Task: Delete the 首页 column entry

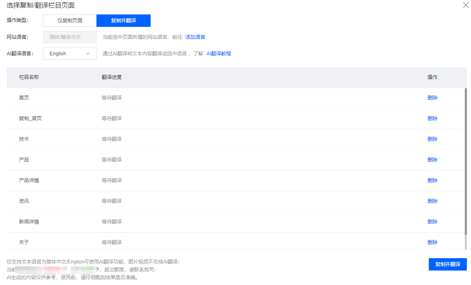Action: (x=432, y=97)
